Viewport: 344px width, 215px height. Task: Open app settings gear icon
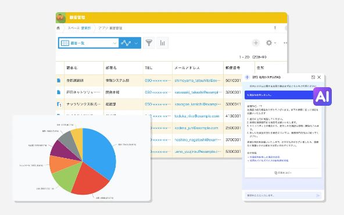pyautogui.click(x=268, y=43)
